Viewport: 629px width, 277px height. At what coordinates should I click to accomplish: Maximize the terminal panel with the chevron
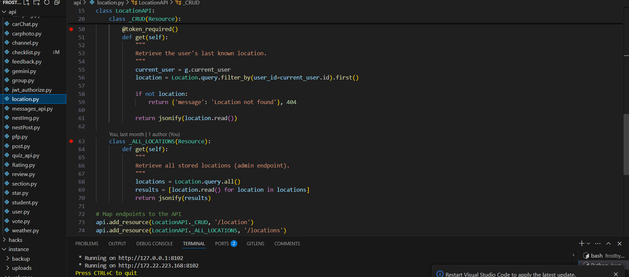coord(609,244)
